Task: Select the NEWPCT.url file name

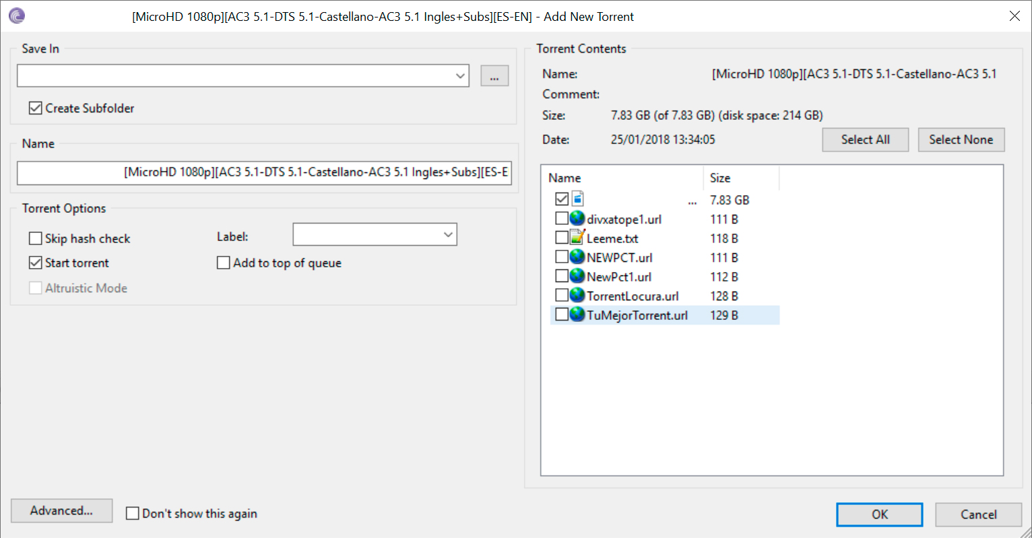Action: (620, 258)
